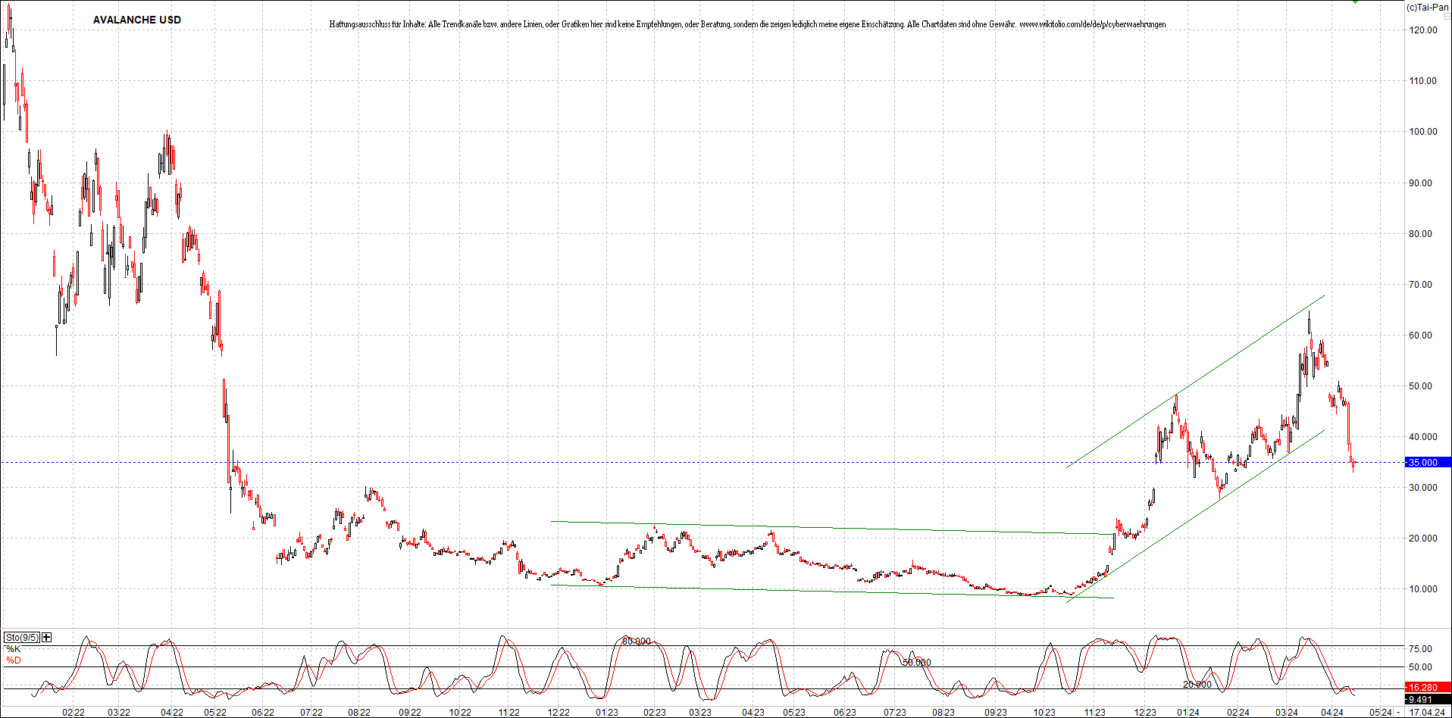Click the 100.00 price axis label
This screenshot has height=718, width=1452.
[x=1422, y=132]
